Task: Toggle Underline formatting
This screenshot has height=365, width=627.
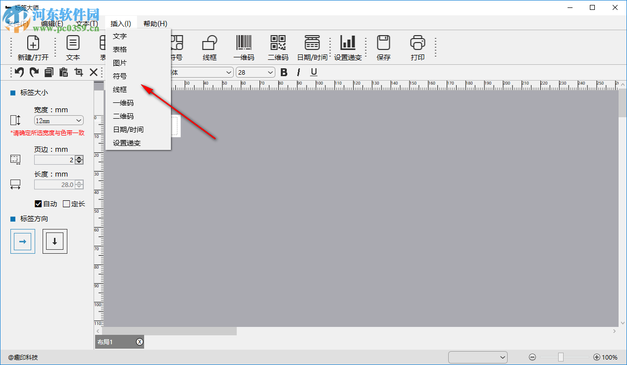Action: point(313,72)
